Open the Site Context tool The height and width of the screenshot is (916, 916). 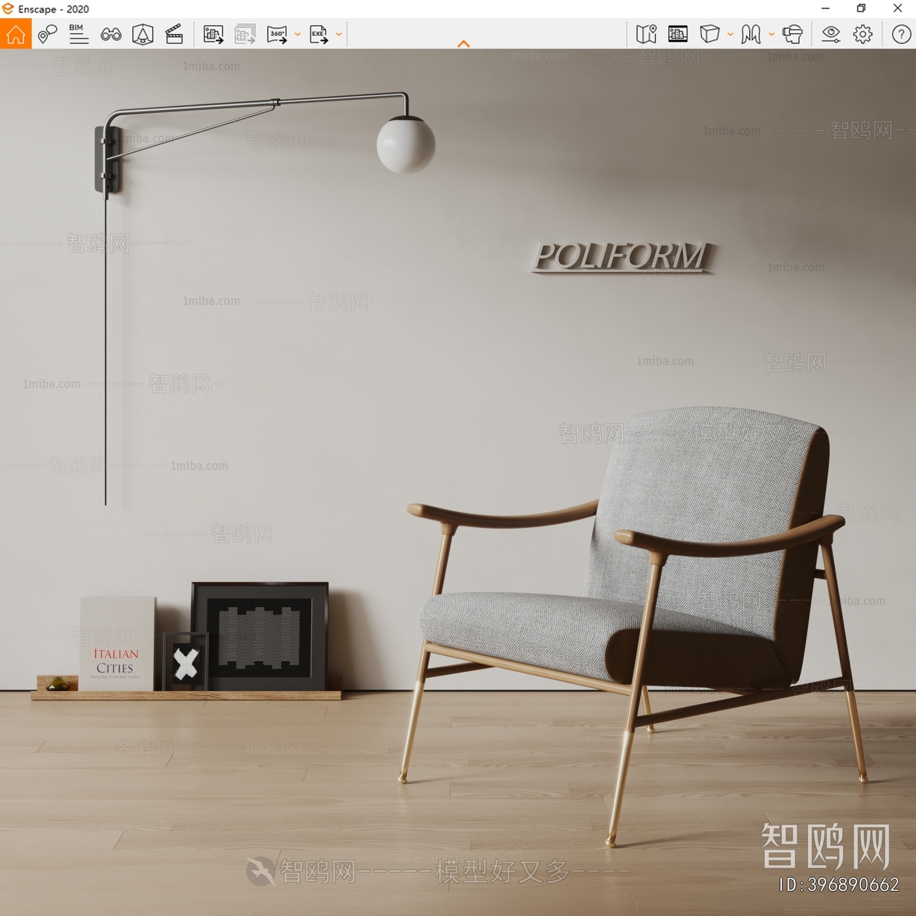pos(143,34)
